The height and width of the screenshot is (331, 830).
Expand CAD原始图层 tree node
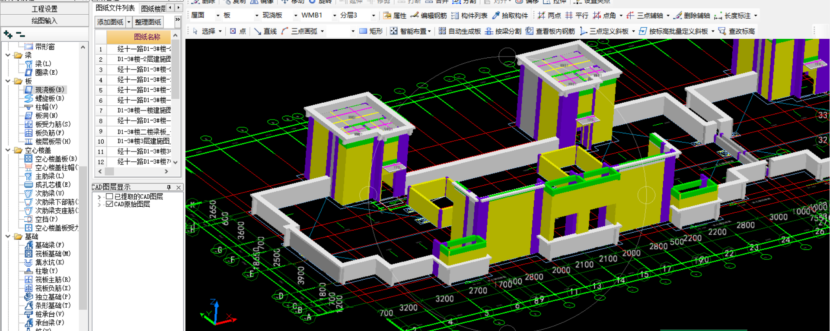[99, 204]
